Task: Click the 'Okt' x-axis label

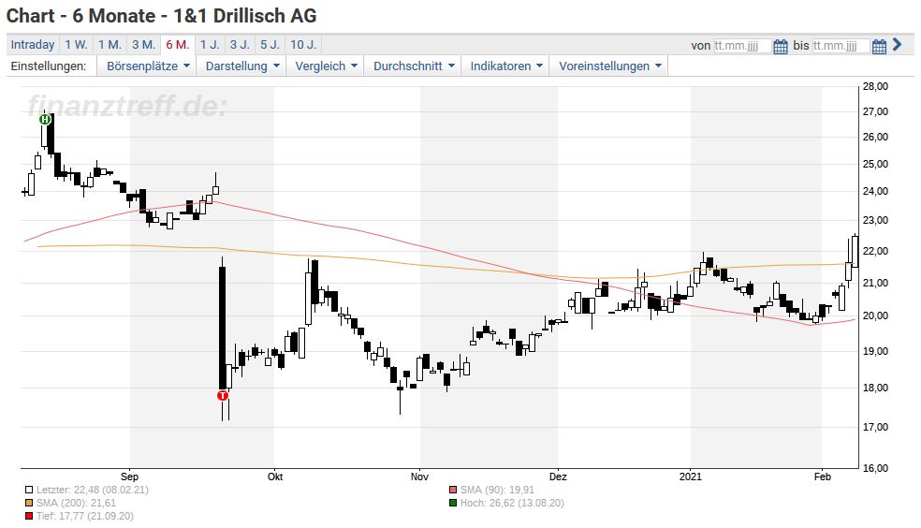Action: pyautogui.click(x=275, y=477)
